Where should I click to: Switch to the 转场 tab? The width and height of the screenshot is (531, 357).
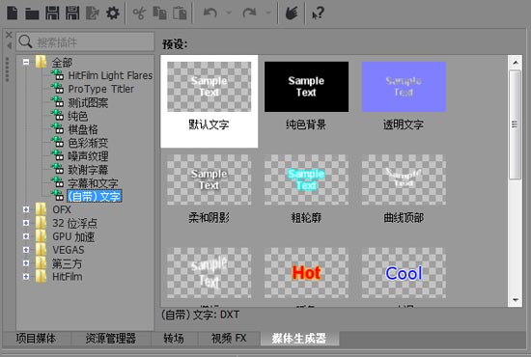click(x=174, y=339)
